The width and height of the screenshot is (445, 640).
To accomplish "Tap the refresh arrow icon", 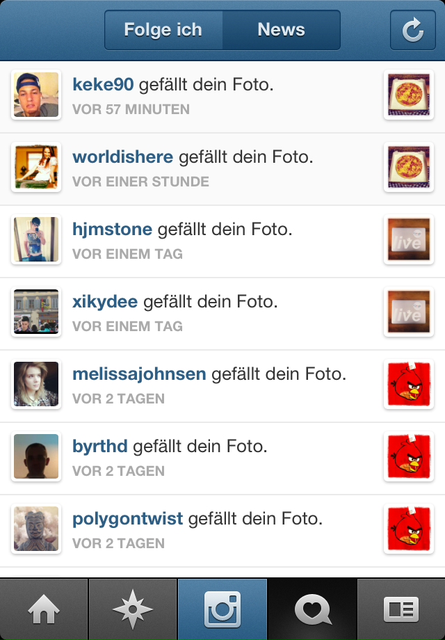I will coord(413,30).
